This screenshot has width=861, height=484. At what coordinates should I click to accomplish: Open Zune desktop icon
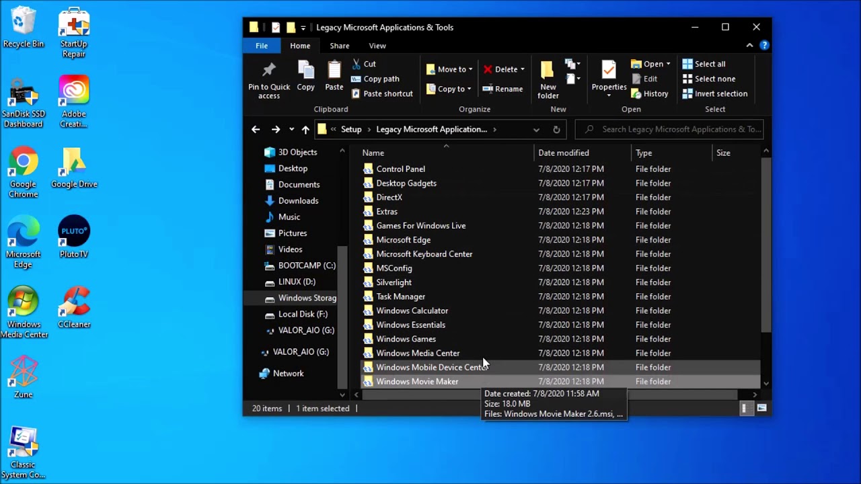[x=23, y=377]
